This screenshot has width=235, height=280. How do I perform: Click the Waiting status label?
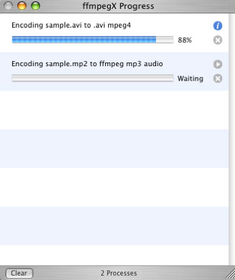(190, 79)
